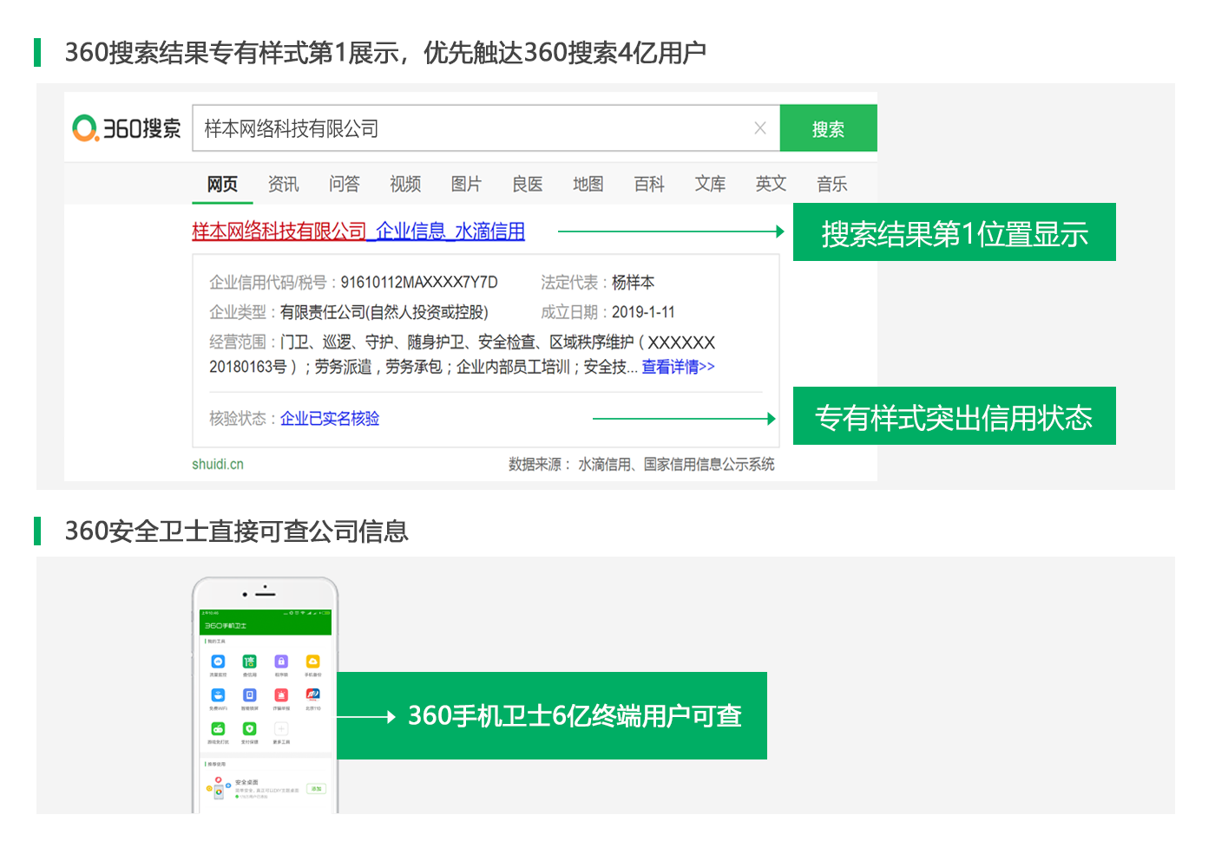Select the 地图 tab
This screenshot has width=1215, height=867.
[588, 184]
